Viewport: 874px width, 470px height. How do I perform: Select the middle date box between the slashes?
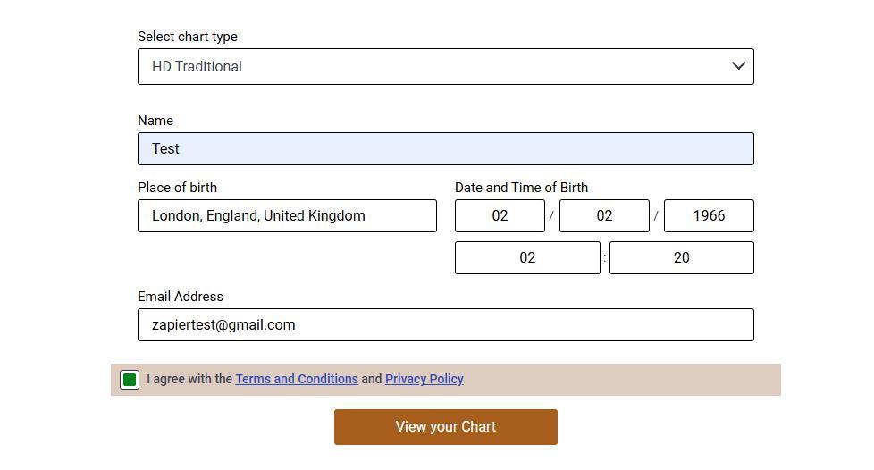click(604, 216)
